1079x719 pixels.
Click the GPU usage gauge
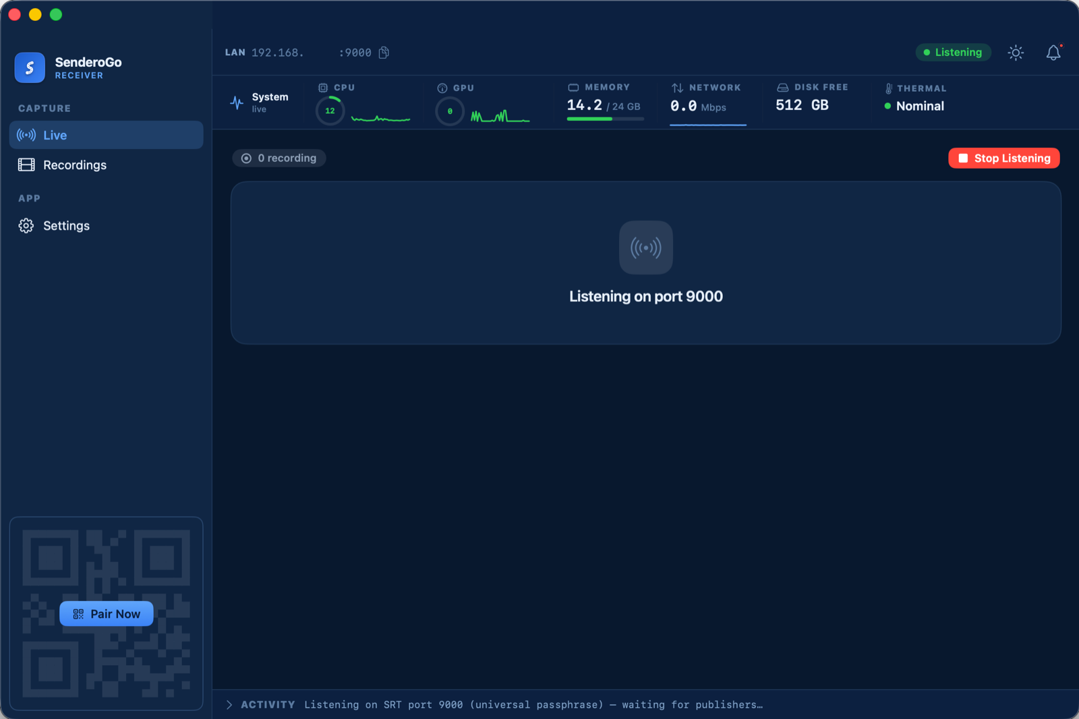click(450, 111)
